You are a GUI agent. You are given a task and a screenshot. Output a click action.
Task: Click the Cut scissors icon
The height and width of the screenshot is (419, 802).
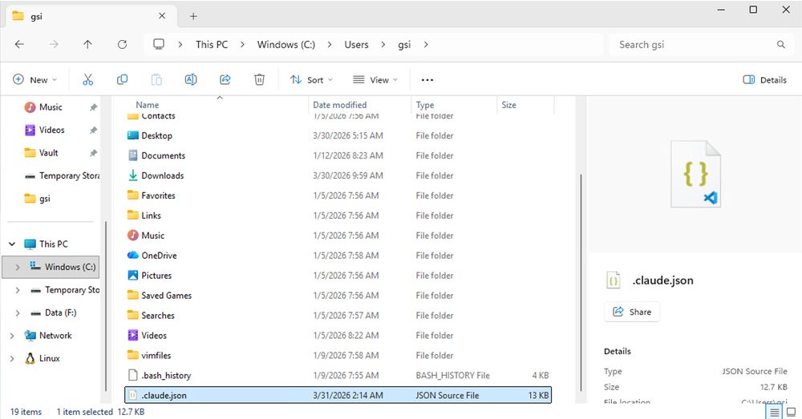tap(88, 80)
